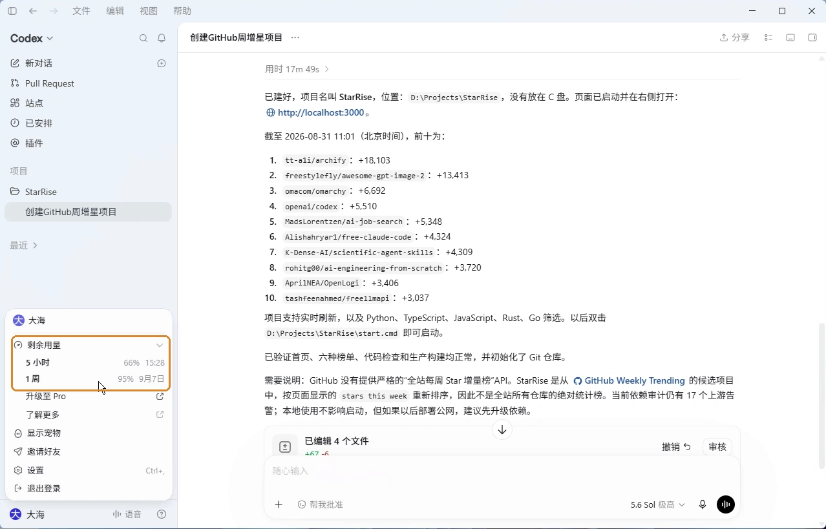826x529 pixels.
Task: Click the D:\Projects\StarRise\start.cmd path text
Action: coord(333,334)
